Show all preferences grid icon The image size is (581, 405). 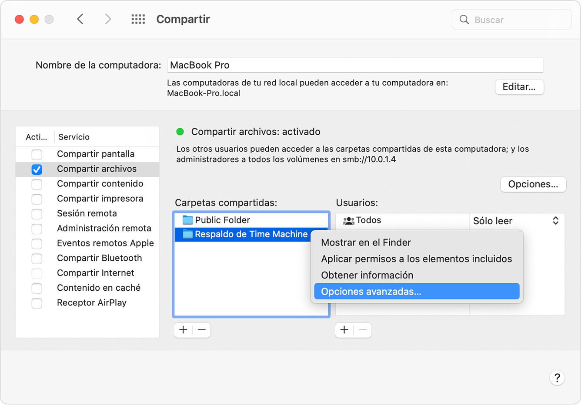coord(138,19)
